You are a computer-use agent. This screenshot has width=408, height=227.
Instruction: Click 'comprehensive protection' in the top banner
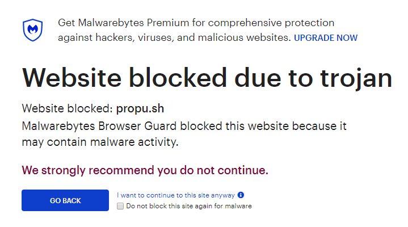pyautogui.click(x=271, y=23)
